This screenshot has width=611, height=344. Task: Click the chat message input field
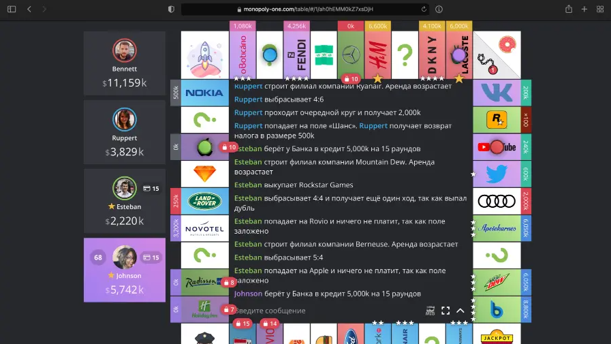click(328, 311)
